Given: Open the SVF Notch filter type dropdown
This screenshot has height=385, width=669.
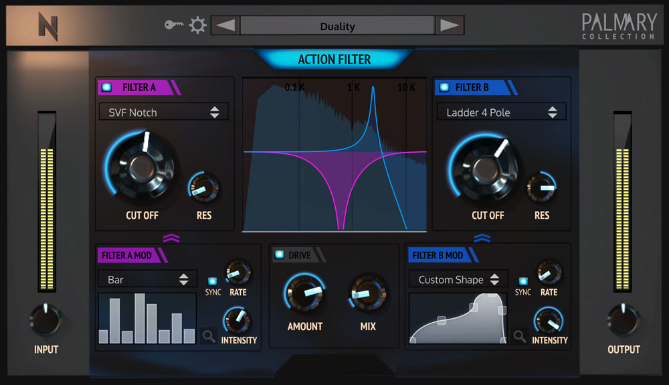Looking at the screenshot, I should click(164, 112).
